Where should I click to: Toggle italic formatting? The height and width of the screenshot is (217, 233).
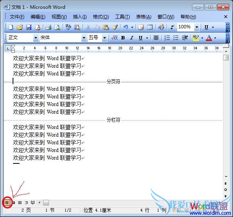tap(132, 38)
